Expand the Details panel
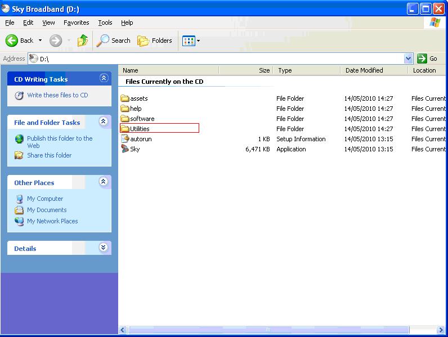448x337 pixels. tap(104, 247)
